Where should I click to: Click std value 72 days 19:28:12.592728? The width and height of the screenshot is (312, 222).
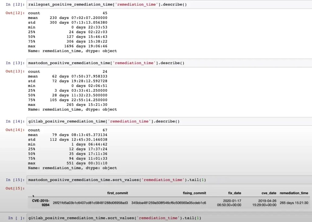[80, 81]
